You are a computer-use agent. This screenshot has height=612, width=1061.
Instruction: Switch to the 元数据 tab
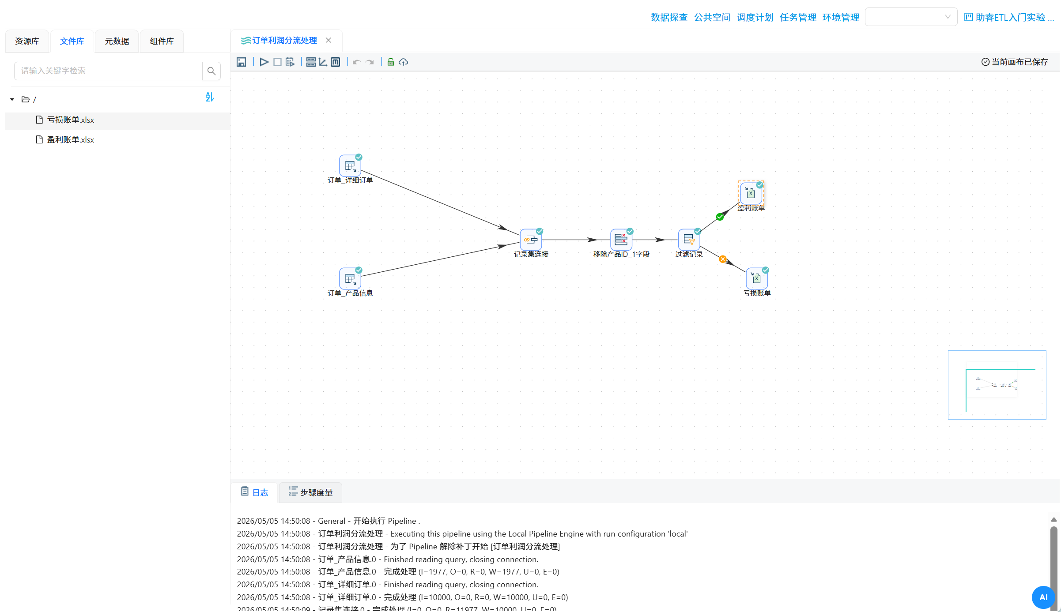117,41
